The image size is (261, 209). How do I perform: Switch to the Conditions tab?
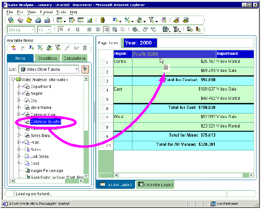point(47,58)
